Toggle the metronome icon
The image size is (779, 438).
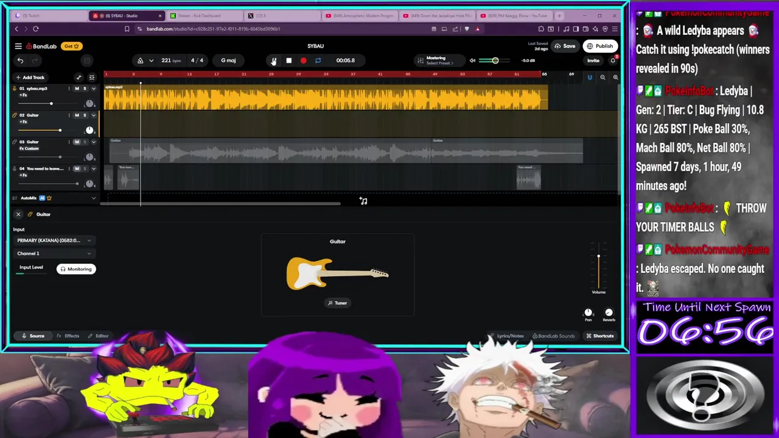140,60
